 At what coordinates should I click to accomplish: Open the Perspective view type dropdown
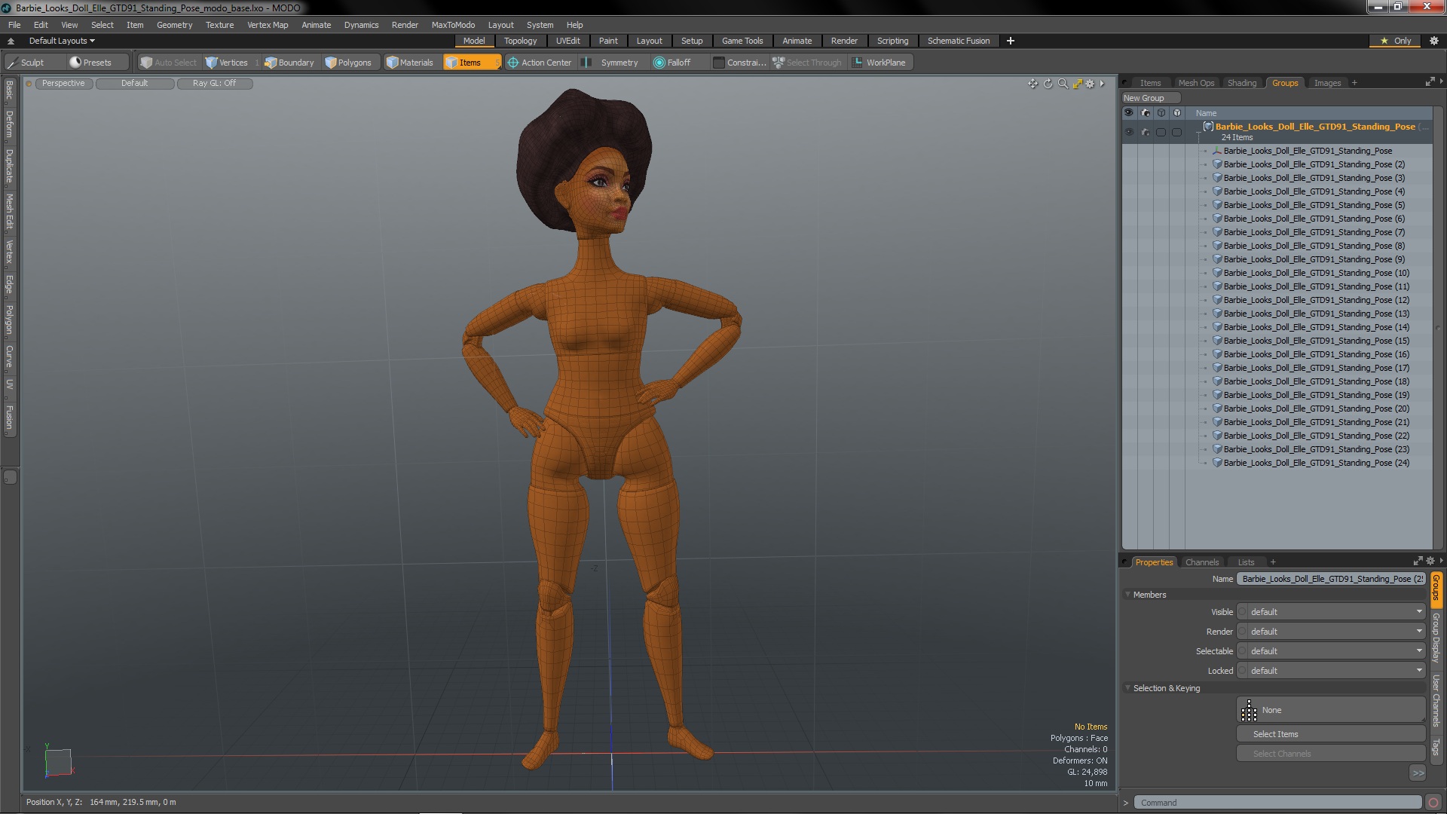tap(63, 84)
